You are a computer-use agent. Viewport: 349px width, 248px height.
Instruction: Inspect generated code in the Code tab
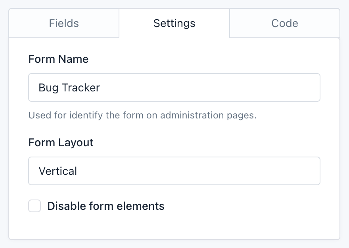(x=284, y=23)
